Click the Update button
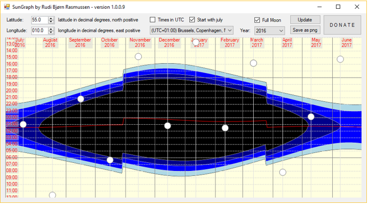This screenshot has height=204, width=368. pos(305,20)
